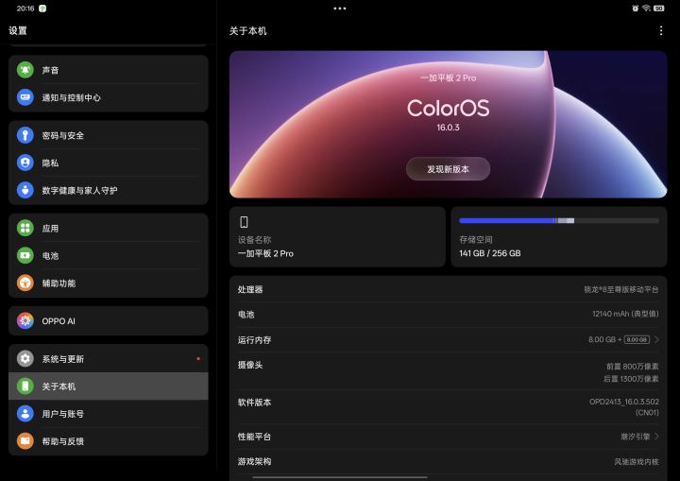Tap the 设置 header title
This screenshot has width=680, height=481.
pyautogui.click(x=18, y=30)
